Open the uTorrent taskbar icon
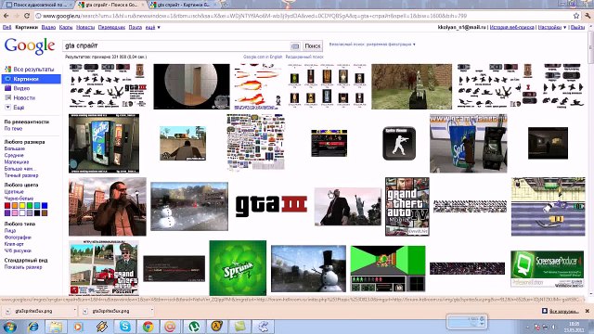Screen dimensions: 594x334 click(194, 327)
